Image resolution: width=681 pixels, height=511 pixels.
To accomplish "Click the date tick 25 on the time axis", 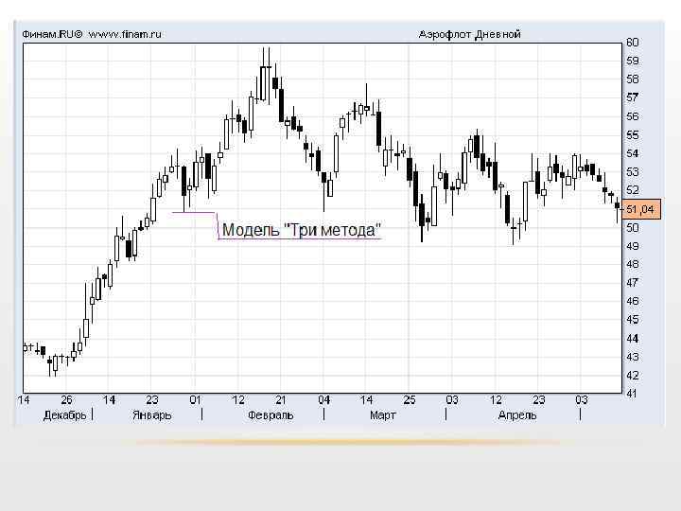I will point(410,399).
